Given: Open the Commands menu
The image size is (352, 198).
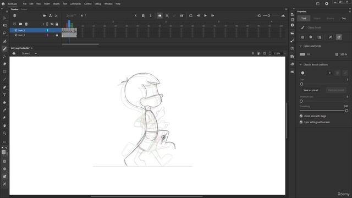Looking at the screenshot, I should click(75, 4).
